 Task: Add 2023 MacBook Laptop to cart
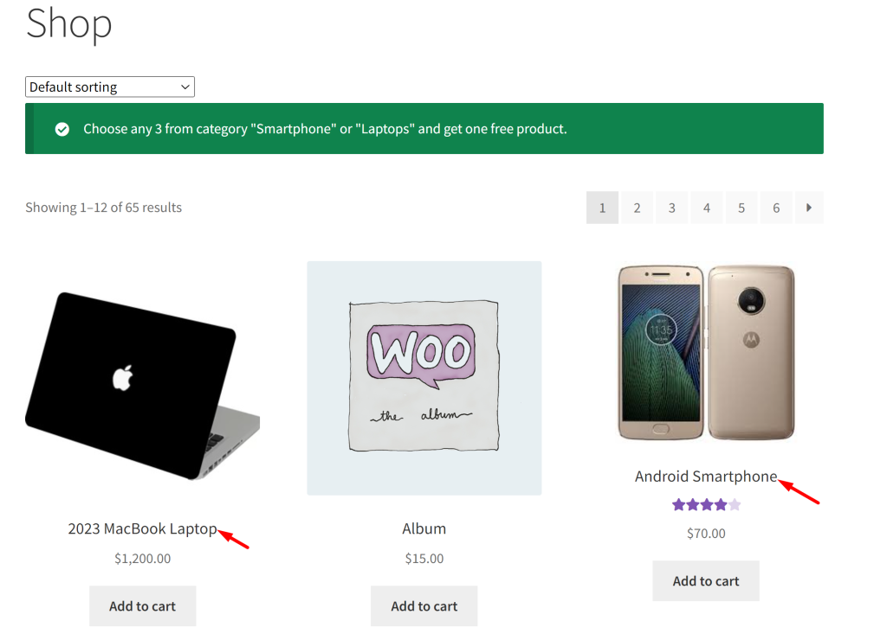click(143, 605)
